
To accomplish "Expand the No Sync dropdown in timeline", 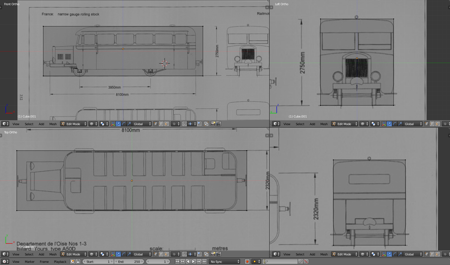I will pyautogui.click(x=225, y=261).
